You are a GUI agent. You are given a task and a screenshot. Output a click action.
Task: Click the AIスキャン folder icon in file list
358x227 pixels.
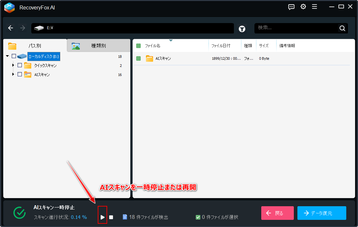[x=149, y=58]
